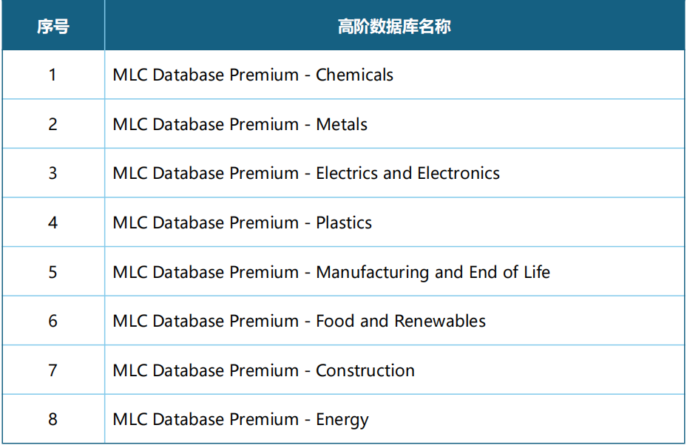Screen dimensions: 687x445
Task: Click serial number 2 cell
Action: pyautogui.click(x=53, y=124)
